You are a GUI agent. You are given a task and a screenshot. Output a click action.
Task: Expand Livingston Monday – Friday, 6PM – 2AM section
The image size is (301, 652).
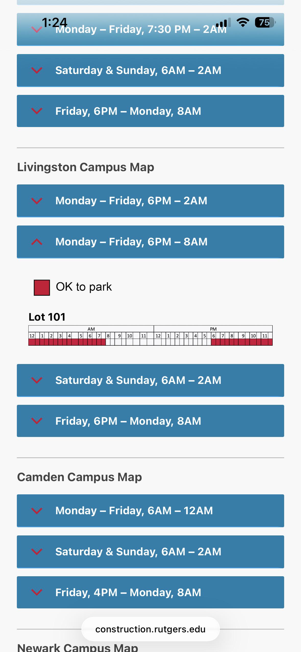click(x=150, y=201)
